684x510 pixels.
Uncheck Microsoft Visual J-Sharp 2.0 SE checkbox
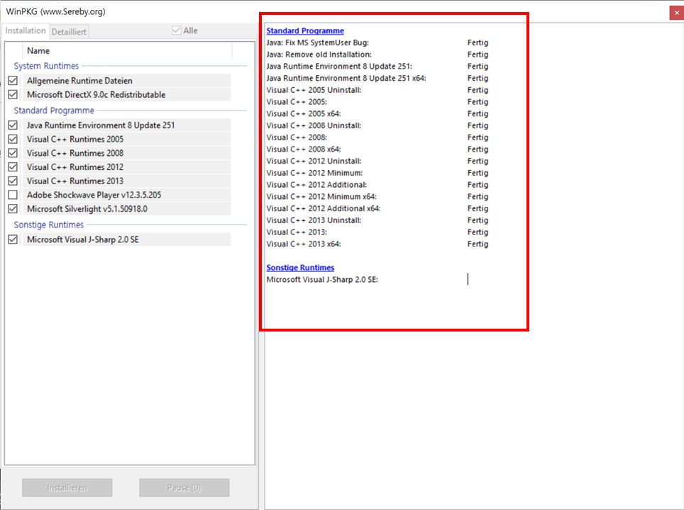pos(13,239)
